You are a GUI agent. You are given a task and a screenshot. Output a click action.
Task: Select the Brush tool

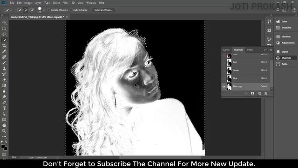click(x=4, y=63)
